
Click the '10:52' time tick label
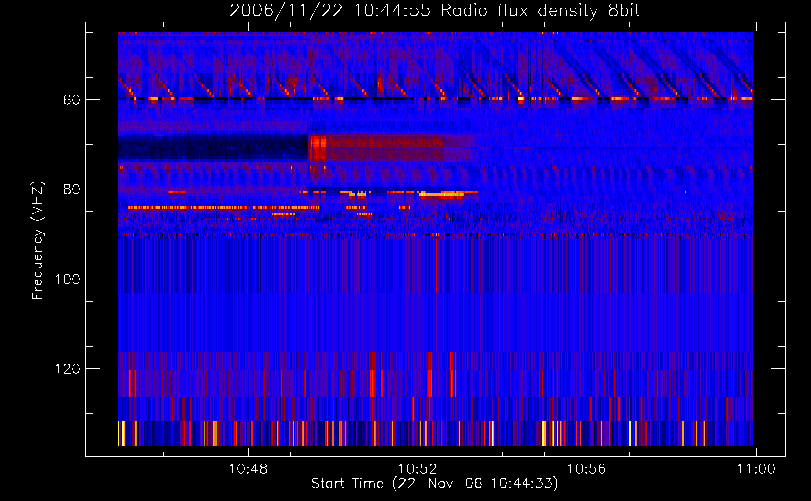click(x=418, y=469)
